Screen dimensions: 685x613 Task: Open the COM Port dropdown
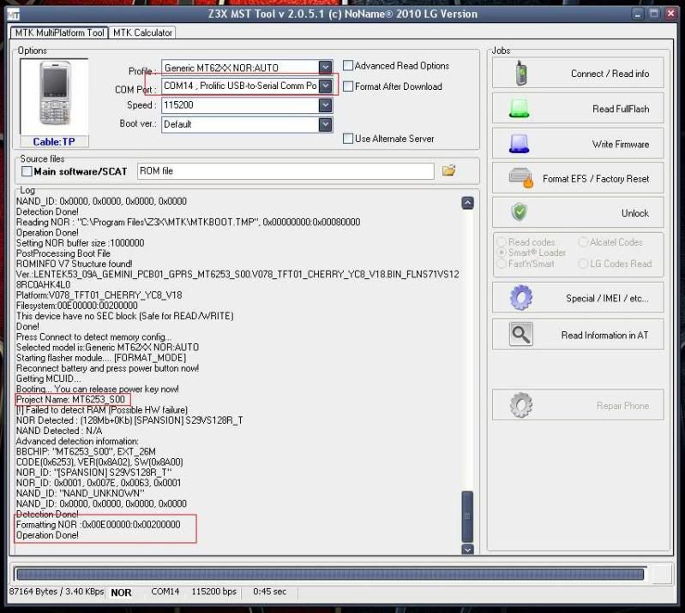(325, 86)
